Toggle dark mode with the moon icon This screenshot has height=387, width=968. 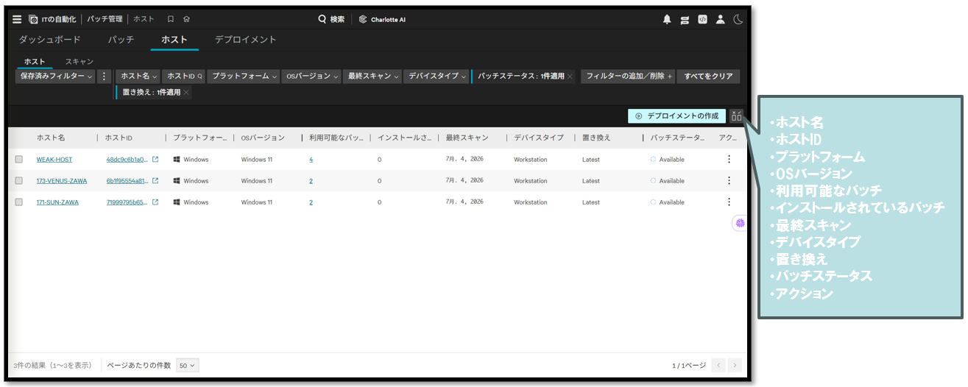click(x=738, y=20)
